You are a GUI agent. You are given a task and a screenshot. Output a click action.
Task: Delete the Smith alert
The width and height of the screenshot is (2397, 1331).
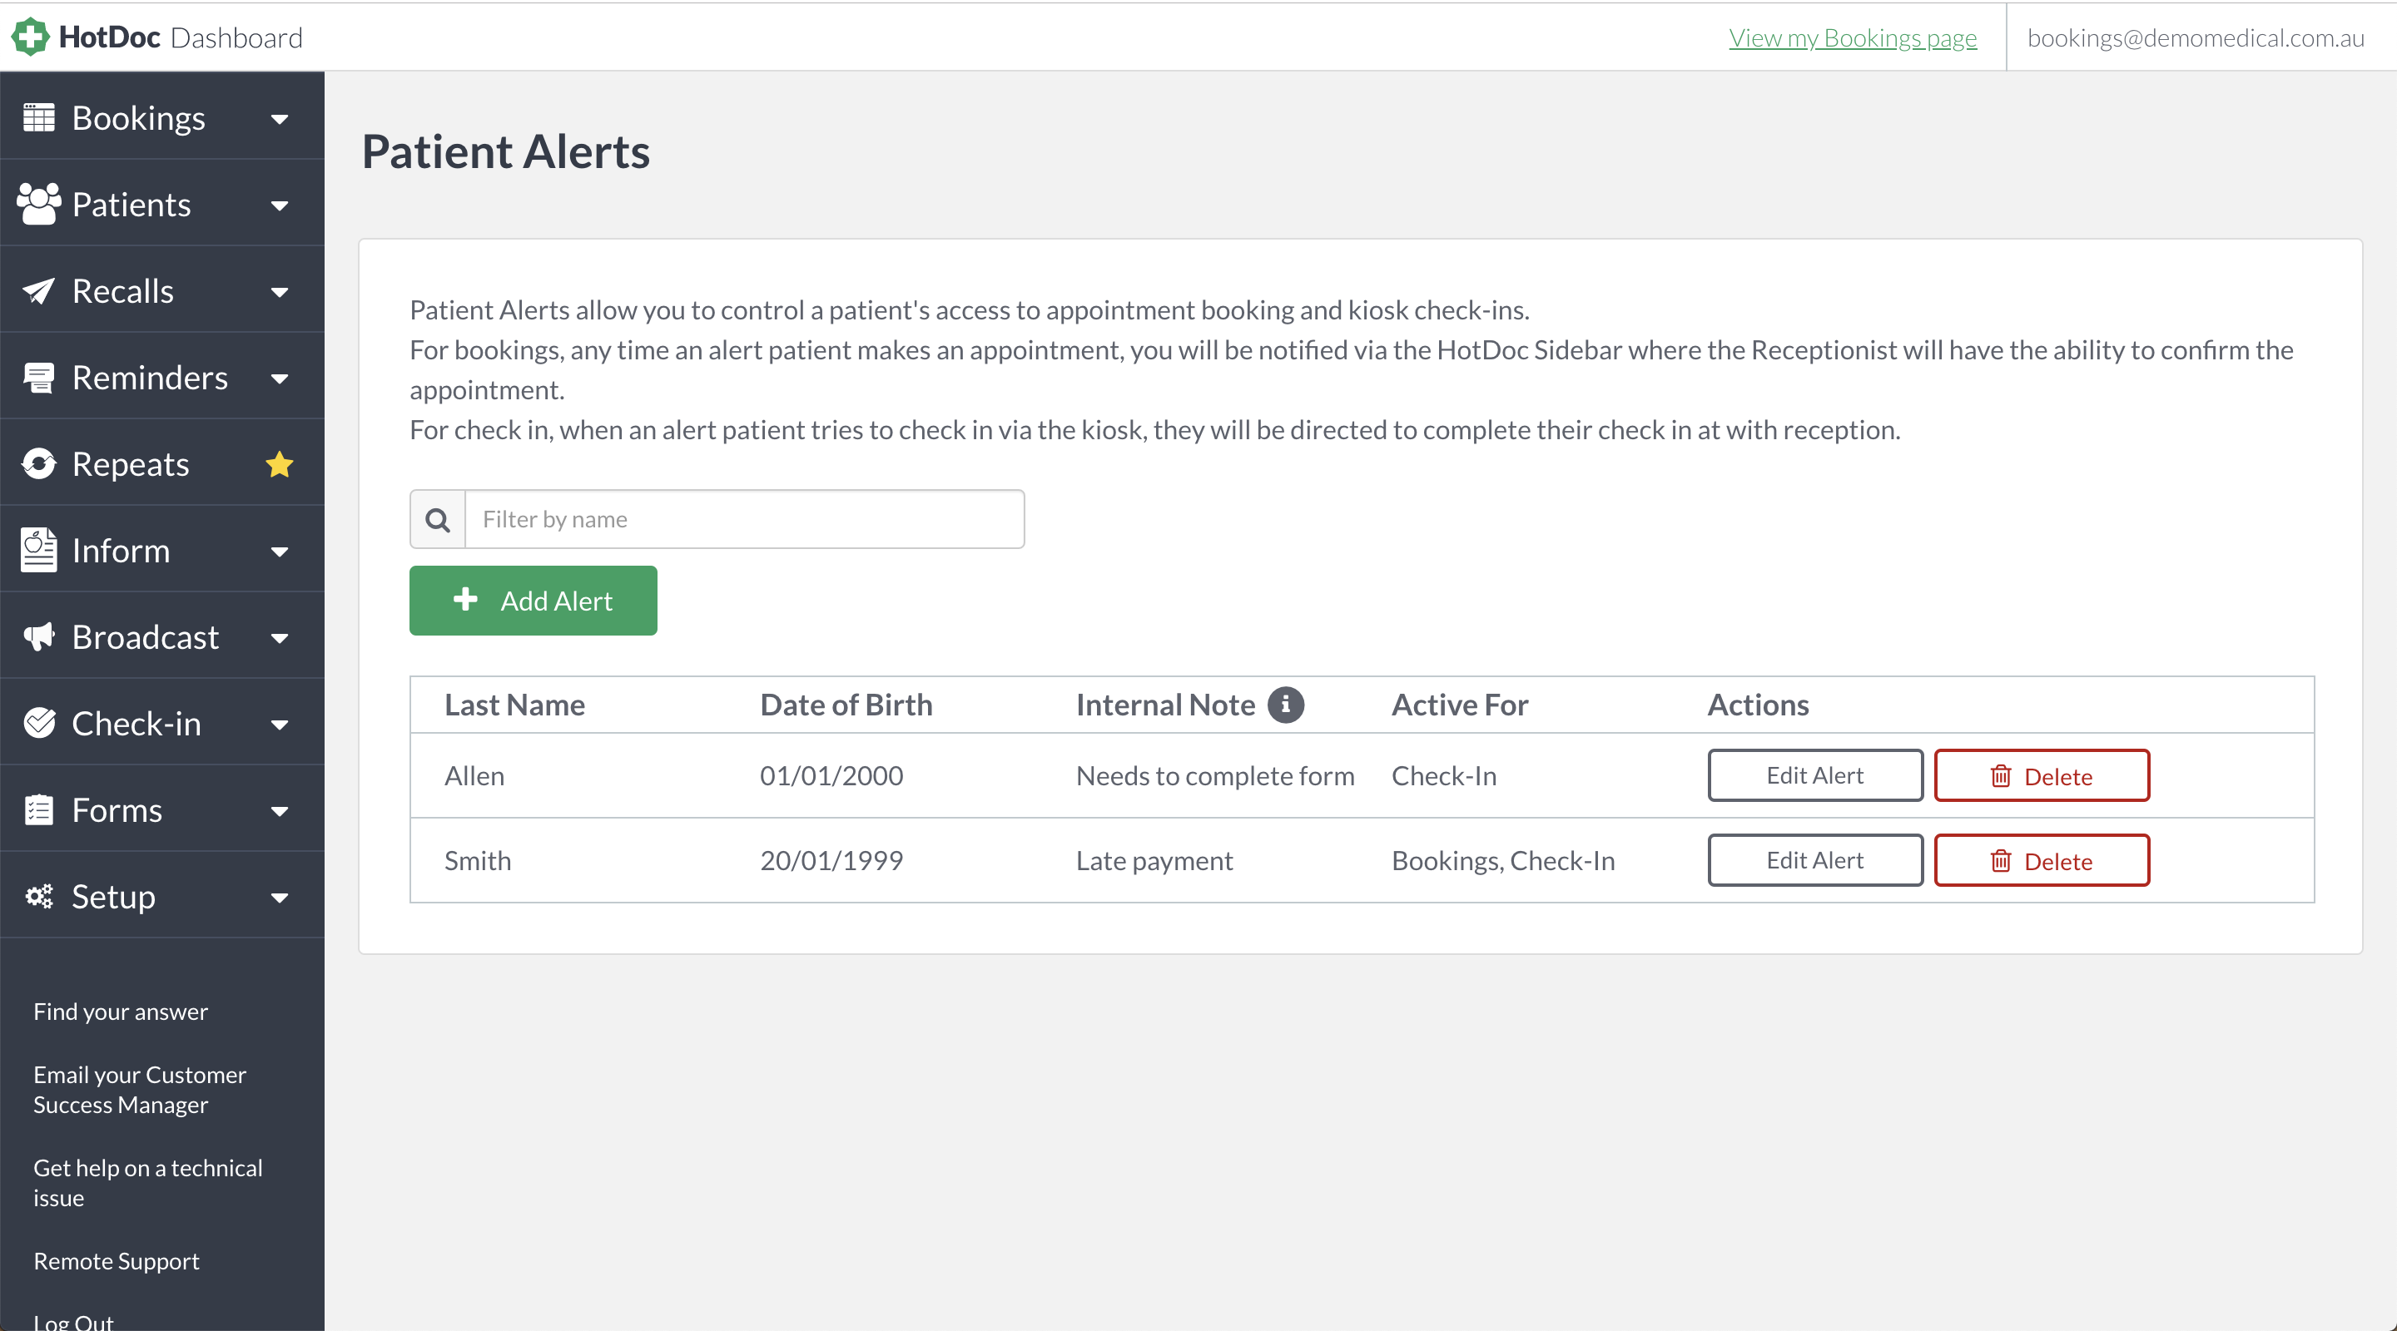2042,859
